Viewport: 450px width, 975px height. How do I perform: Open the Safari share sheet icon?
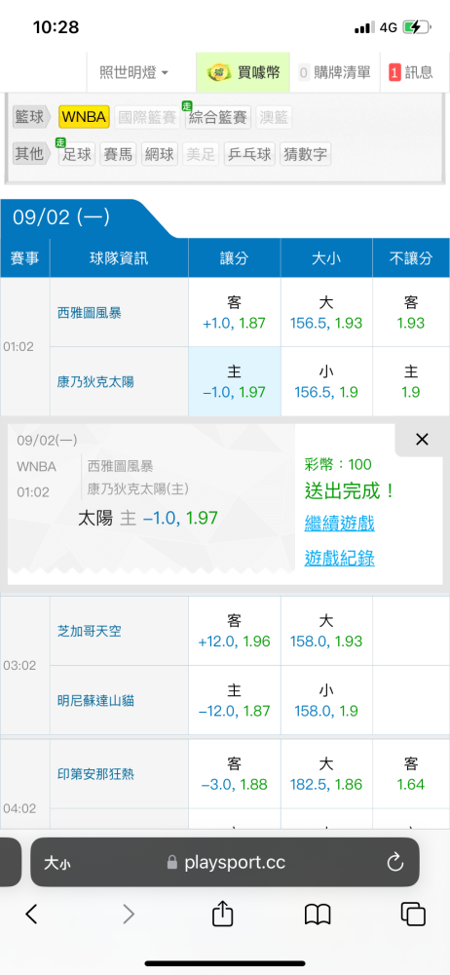point(222,915)
